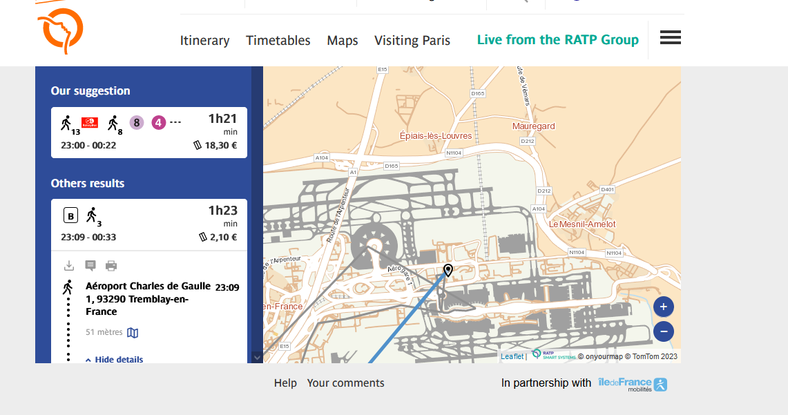Click the Aéroport Charles de Gaulle 1 address
The height and width of the screenshot is (415, 788).
pos(148,298)
